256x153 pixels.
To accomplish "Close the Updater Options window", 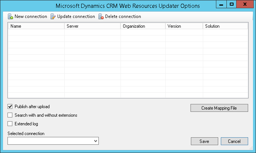I will (245, 4).
